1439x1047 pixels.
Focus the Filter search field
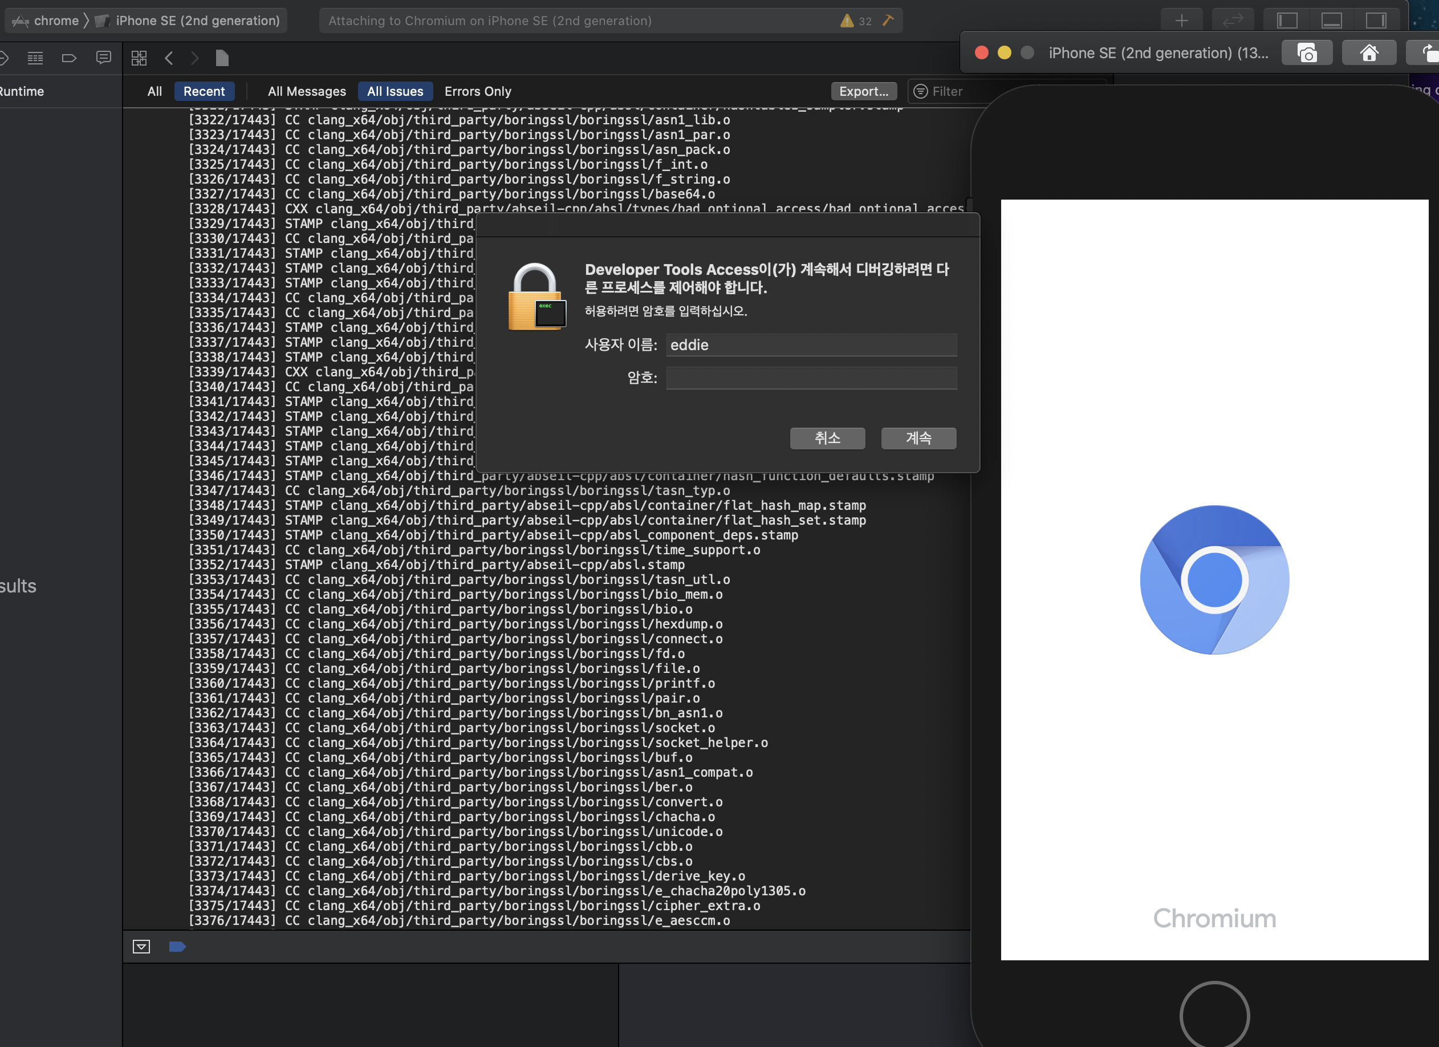tap(1006, 91)
